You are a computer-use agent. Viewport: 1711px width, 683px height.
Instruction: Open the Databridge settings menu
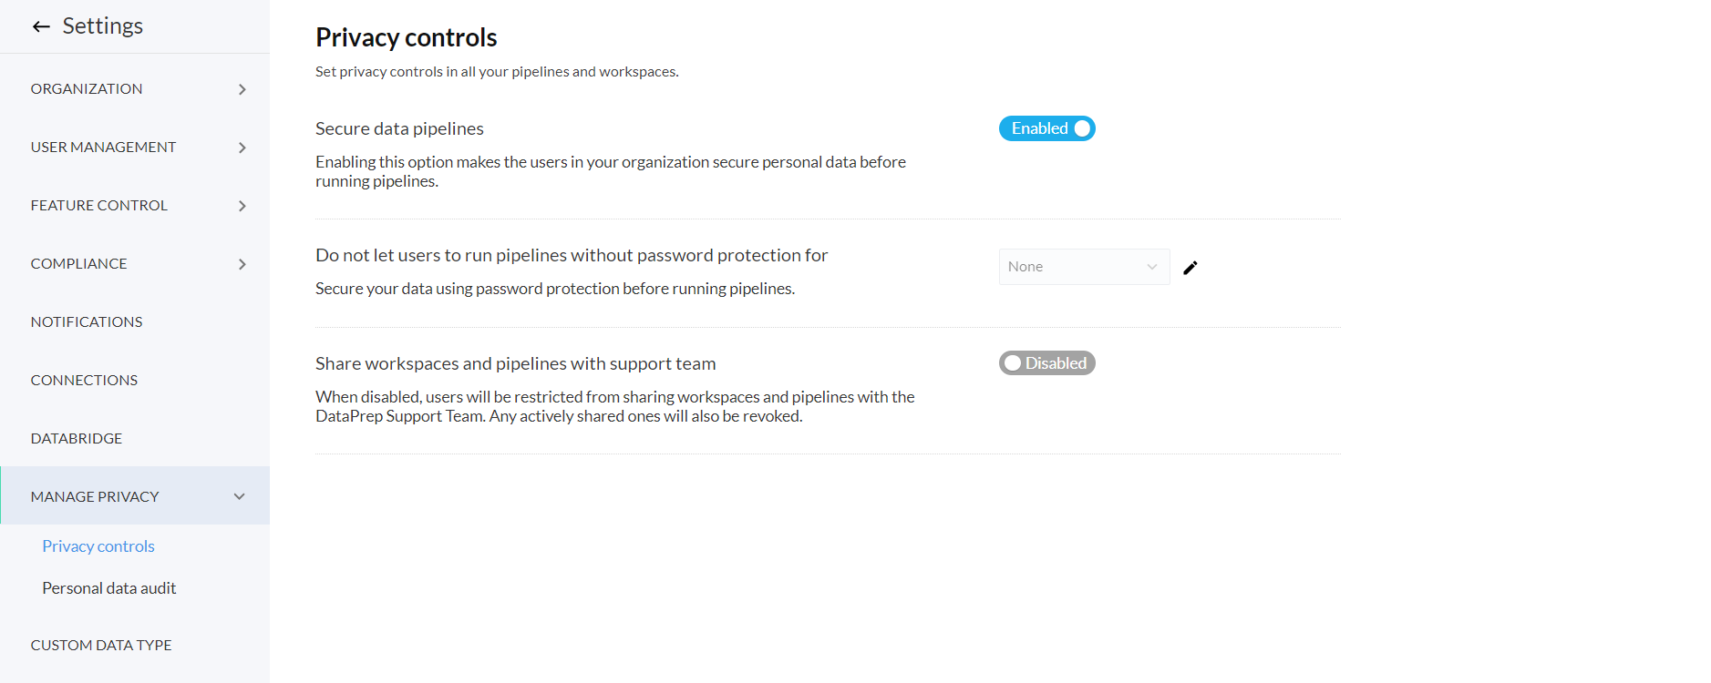(x=77, y=438)
